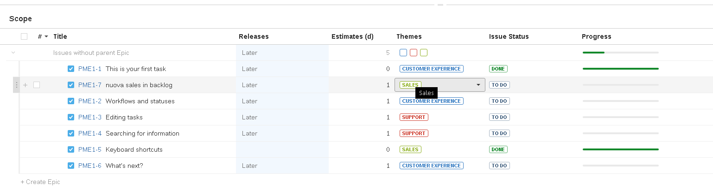Open the # column sort dropdown arrow
Viewport: 713px width, 190px height.
click(46, 37)
